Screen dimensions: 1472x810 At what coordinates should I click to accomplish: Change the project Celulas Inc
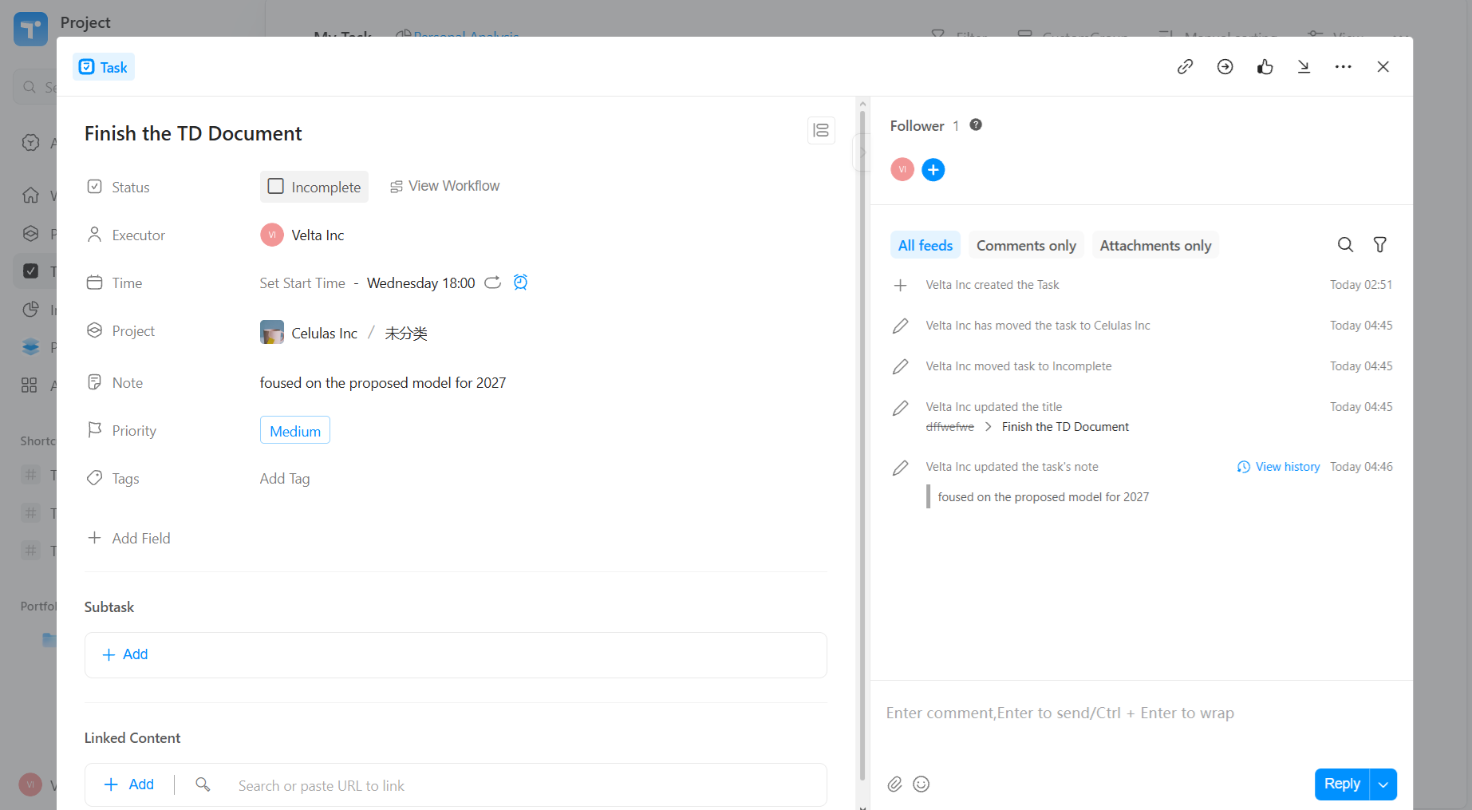(309, 332)
